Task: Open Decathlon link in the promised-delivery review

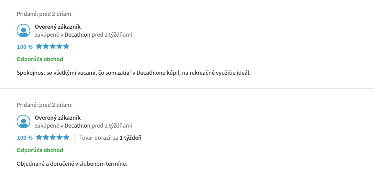Action: 77,126
